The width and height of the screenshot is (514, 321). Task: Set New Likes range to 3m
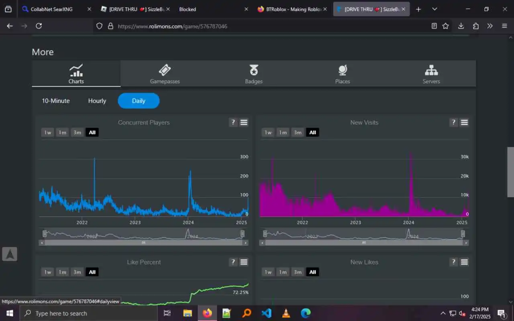[298, 272]
